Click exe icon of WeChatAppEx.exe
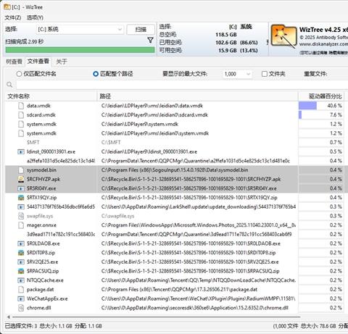This screenshot has width=348, height=334. (21, 298)
